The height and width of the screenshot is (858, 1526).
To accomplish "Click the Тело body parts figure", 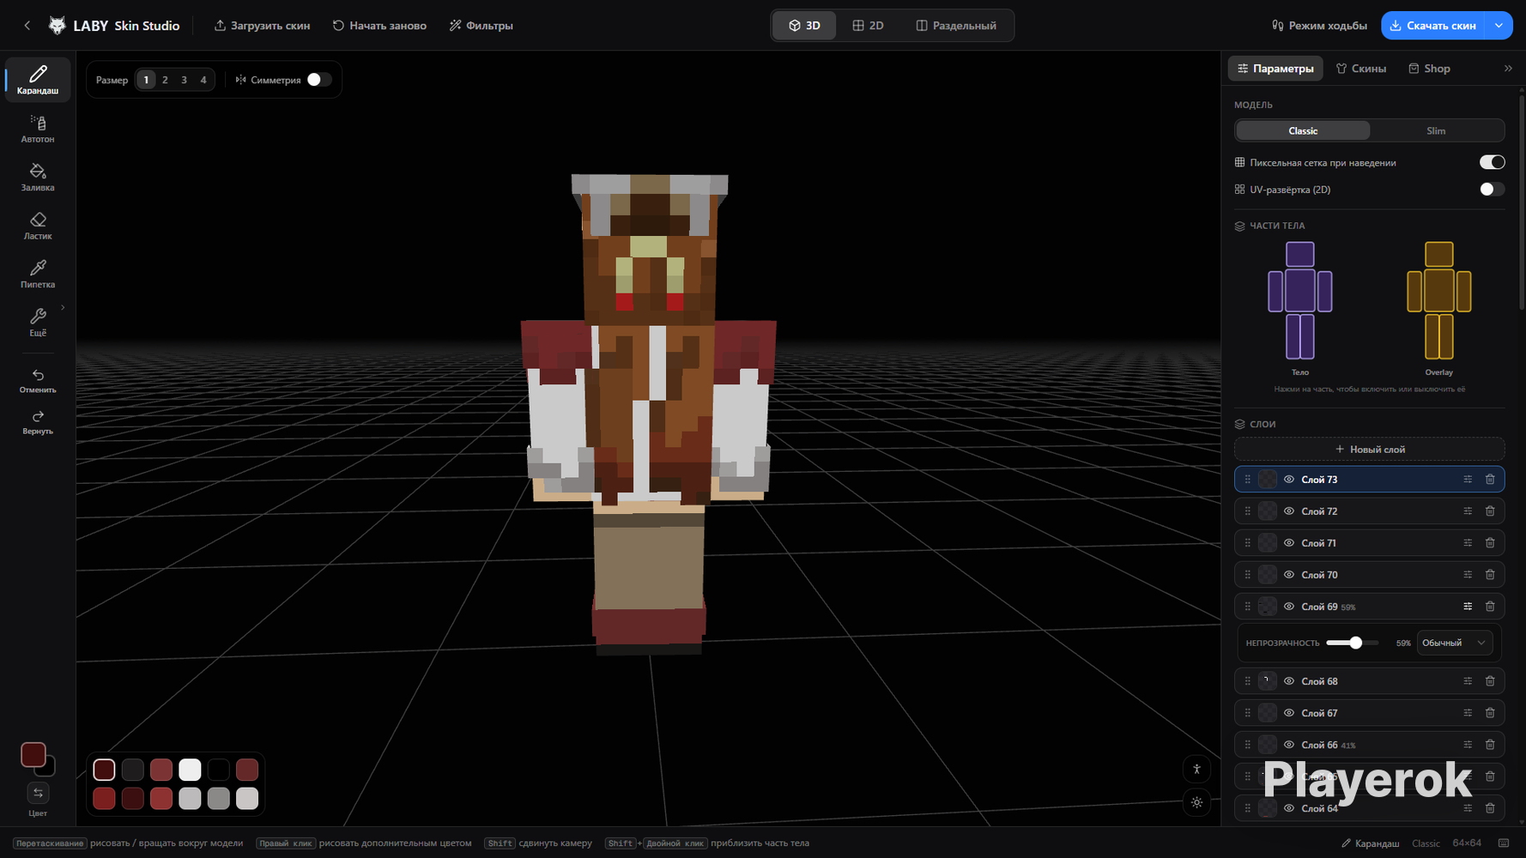I will [1300, 300].
